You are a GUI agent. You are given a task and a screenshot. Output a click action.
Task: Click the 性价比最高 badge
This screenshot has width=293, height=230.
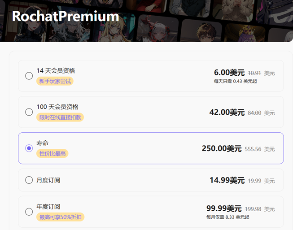click(52, 153)
